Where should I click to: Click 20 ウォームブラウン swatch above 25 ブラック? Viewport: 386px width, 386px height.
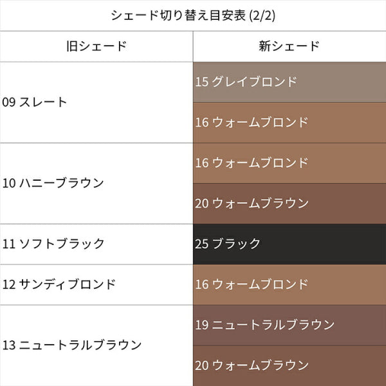[x=289, y=203]
